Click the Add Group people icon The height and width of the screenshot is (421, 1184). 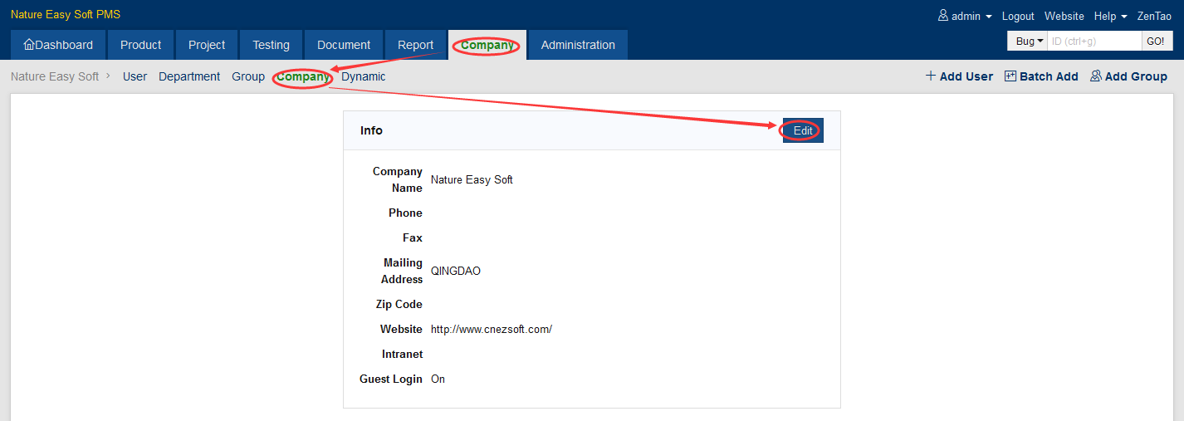(1096, 76)
